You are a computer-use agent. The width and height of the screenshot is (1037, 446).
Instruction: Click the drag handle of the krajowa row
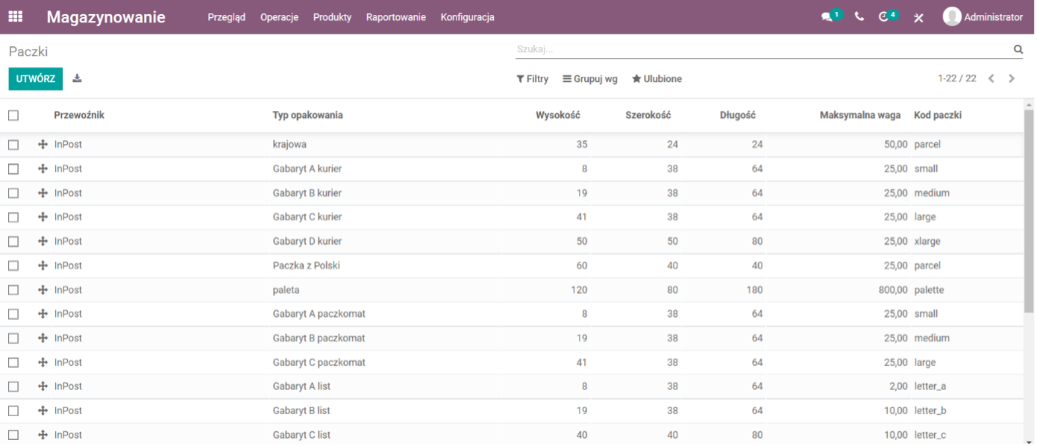pos(43,145)
